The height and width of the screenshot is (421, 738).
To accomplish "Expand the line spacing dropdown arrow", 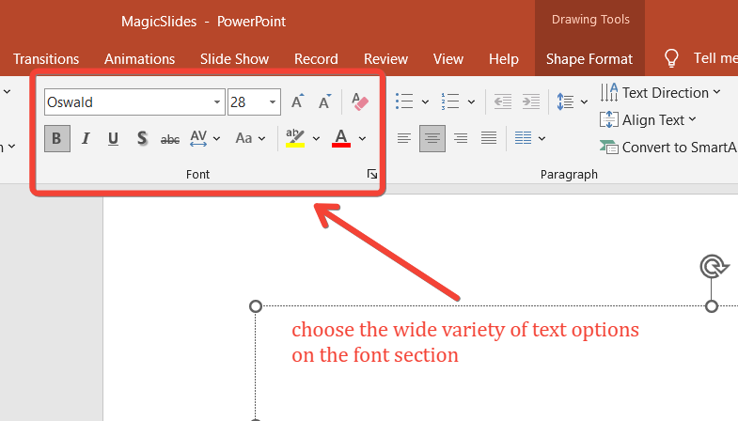I will coord(584,101).
